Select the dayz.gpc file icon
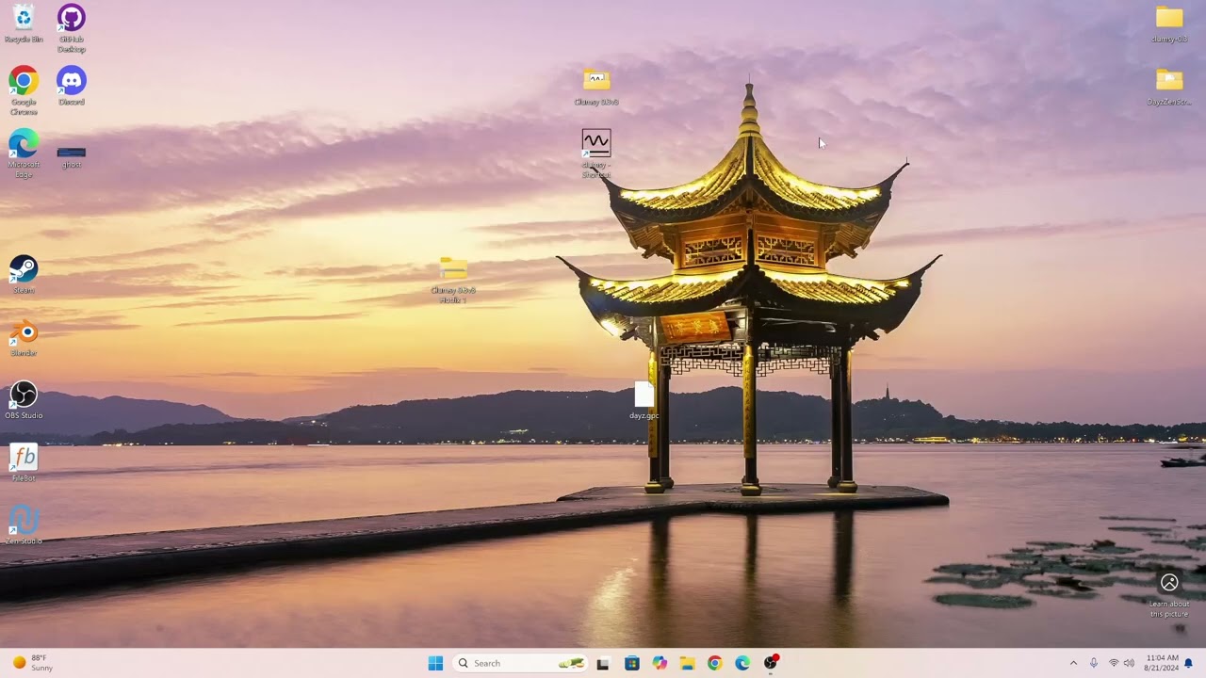 644,400
